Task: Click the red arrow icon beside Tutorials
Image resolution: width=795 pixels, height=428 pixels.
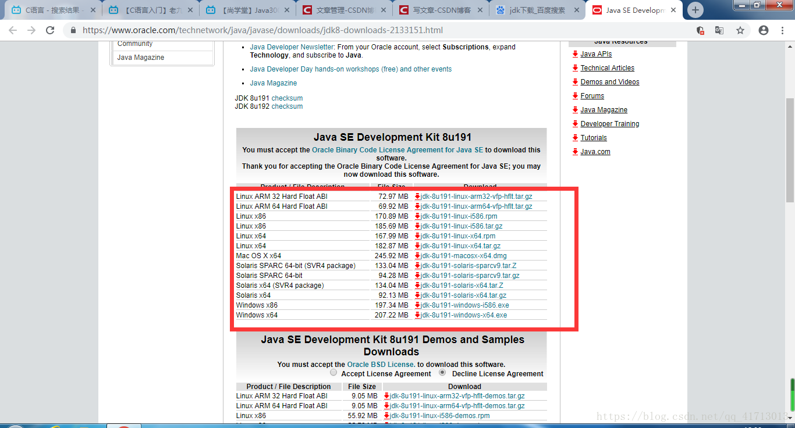Action: (x=576, y=138)
